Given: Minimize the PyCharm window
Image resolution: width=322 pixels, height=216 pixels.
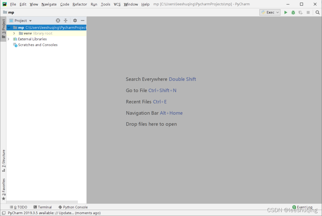Looking at the screenshot, I should [288, 4].
